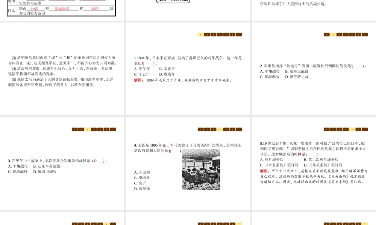This screenshot has height=225, width=376.
Task: Click the red 福建 blank in Japan row
Action: point(95,9)
